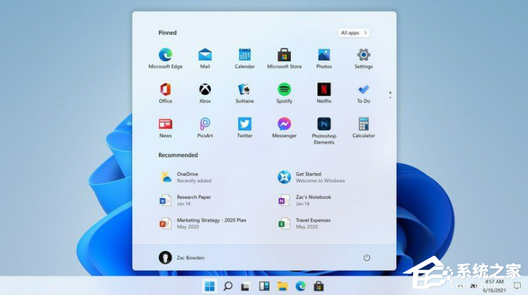The image size is (528, 295).
Task: Launch Solitaire
Action: 244,93
